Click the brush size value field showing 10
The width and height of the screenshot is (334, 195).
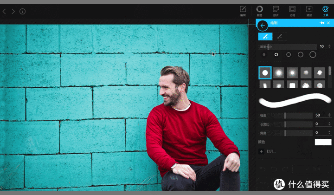point(323,46)
